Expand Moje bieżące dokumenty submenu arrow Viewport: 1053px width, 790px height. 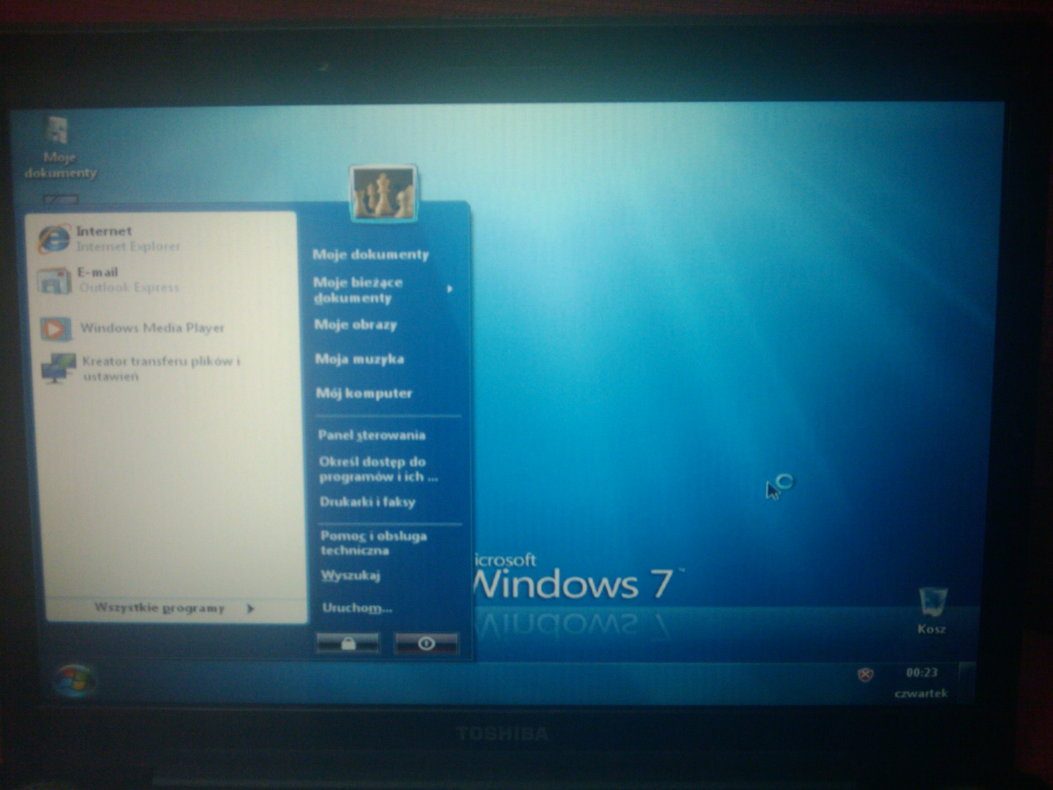(x=450, y=290)
